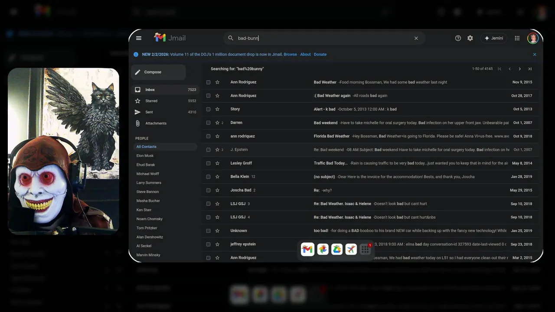Click the webcam overlay thumbnail
This screenshot has width=555, height=312.
63,151
